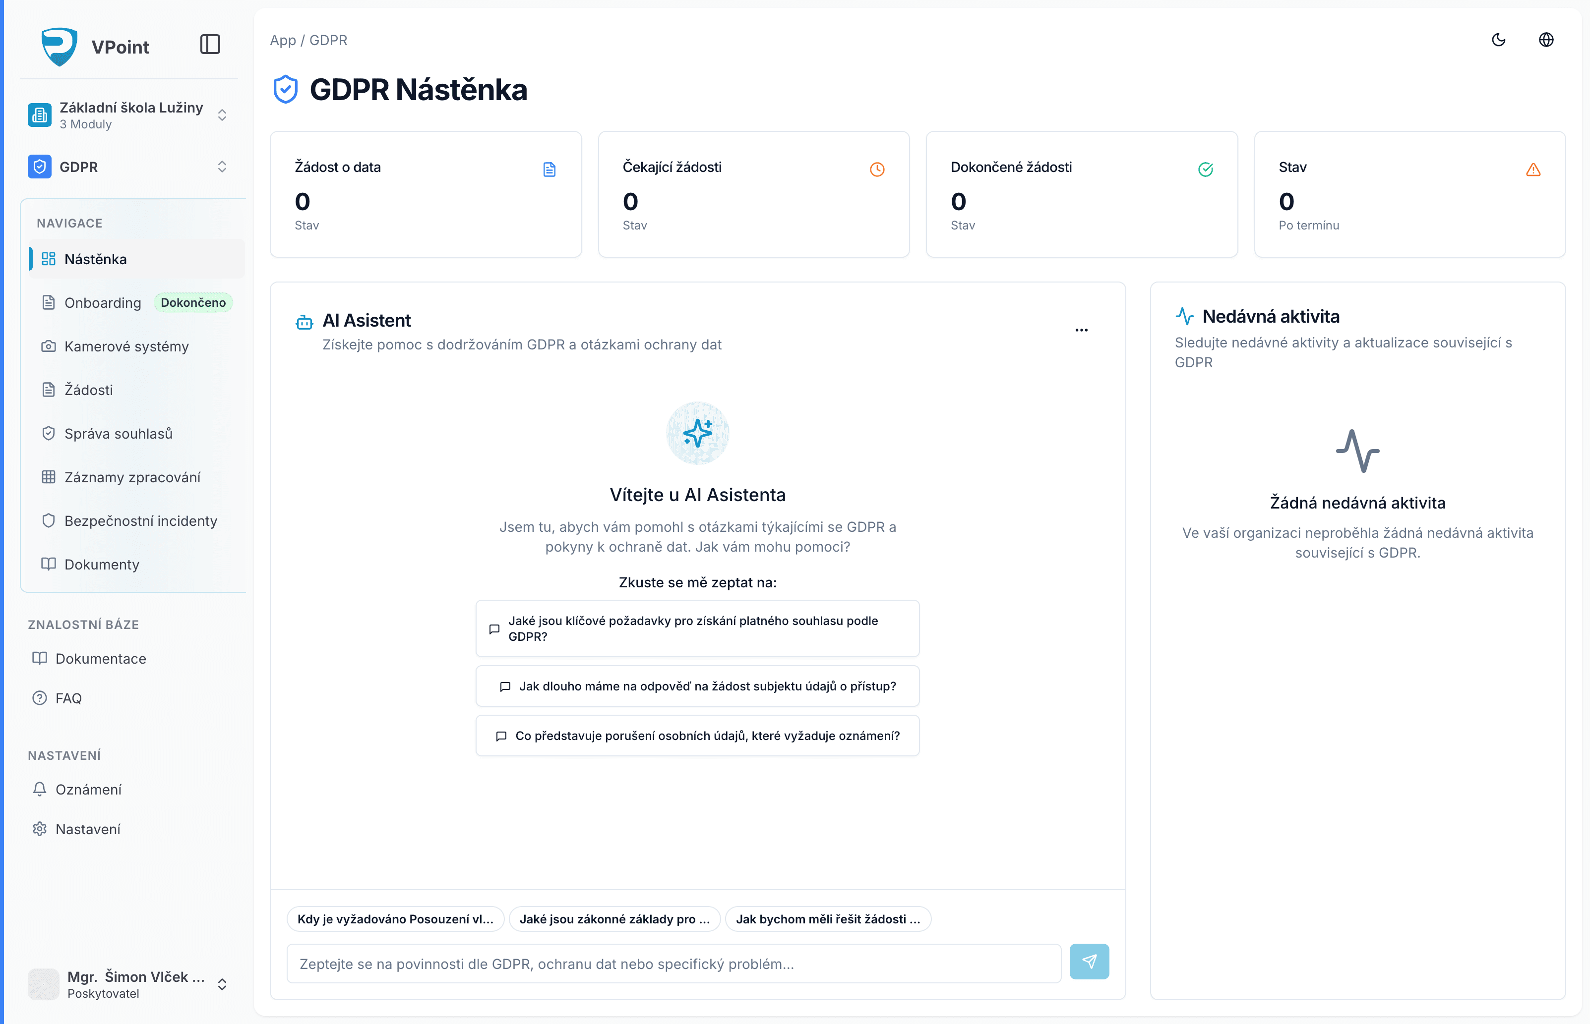Open the language globe icon

coord(1546,40)
